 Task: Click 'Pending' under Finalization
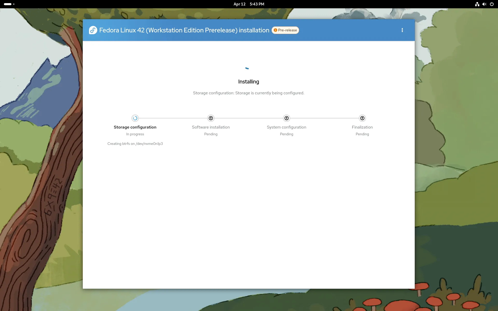362,134
